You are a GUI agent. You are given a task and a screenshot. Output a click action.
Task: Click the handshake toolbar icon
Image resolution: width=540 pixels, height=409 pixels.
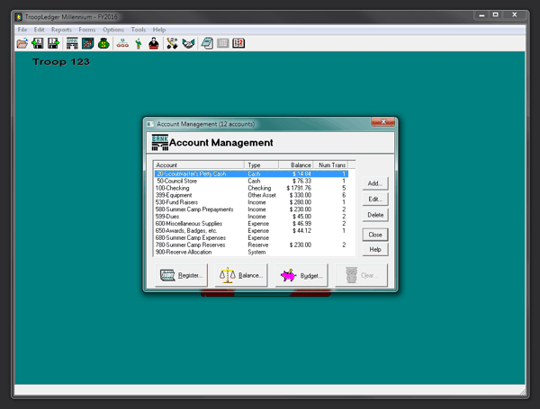[188, 43]
